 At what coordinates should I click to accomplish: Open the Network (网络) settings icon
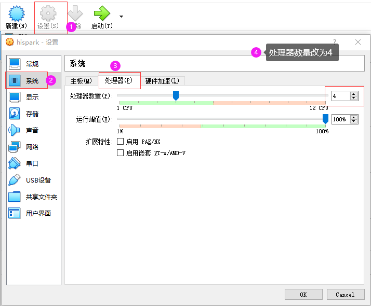pos(15,147)
